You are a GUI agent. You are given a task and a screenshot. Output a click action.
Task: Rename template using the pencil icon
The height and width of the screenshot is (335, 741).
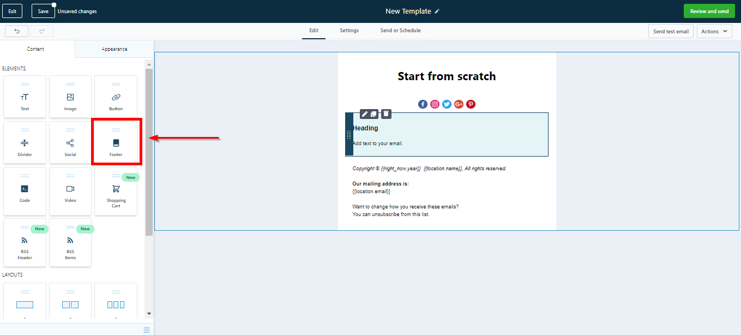437,11
